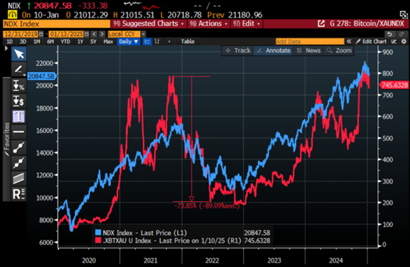Viewport: 410px width, 267px height.
Task: Set range to Max
Action: [x=108, y=41]
